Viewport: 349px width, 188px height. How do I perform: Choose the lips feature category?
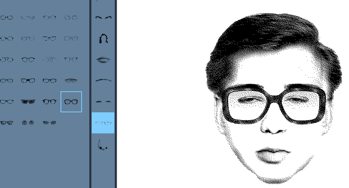pos(103,60)
